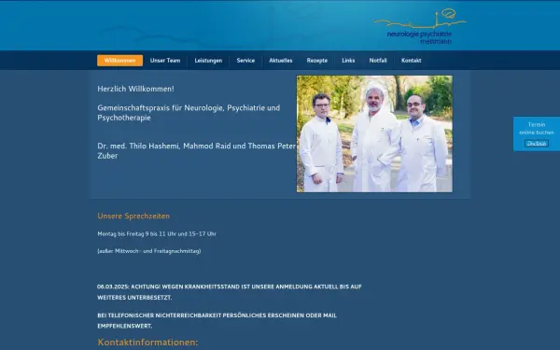Click the neurologie psychiatrie mettmann logo
Image resolution: width=560 pixels, height=350 pixels.
(x=420, y=26)
